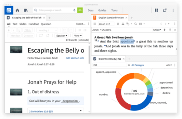Click the add slide icon
The image size is (182, 119).
tap(41, 36)
